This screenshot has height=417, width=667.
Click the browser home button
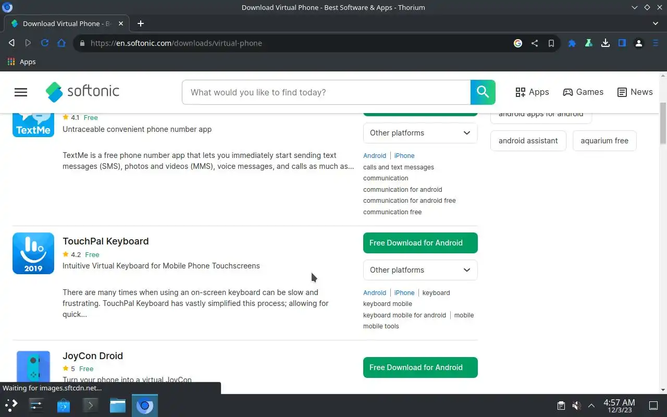[61, 43]
